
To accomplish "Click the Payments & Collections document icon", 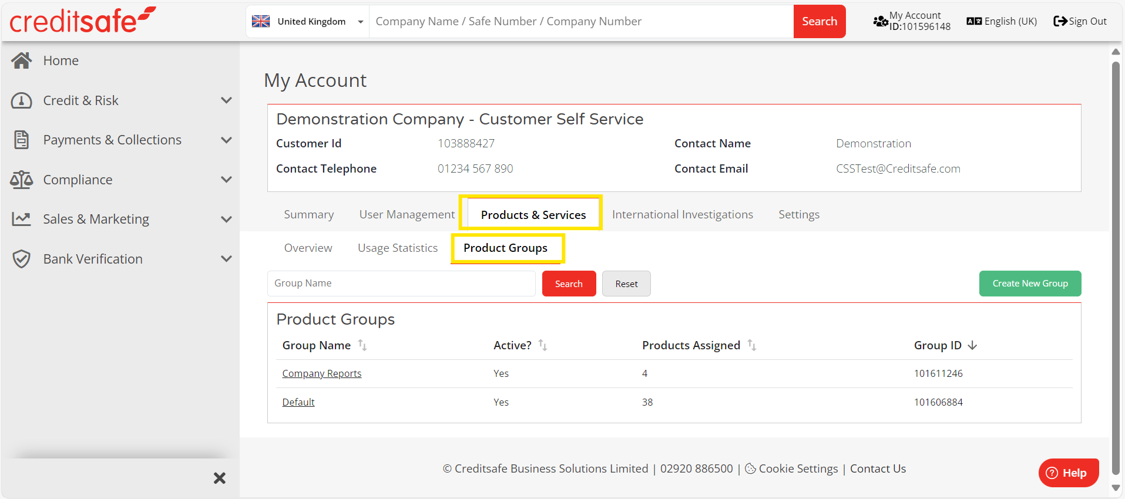I will pos(22,140).
